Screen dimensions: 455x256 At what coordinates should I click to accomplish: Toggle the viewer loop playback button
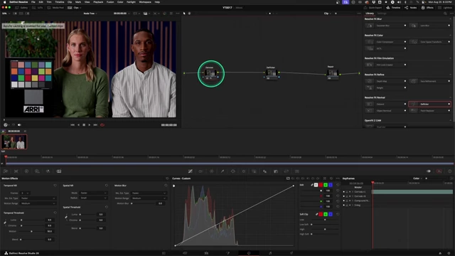click(102, 125)
